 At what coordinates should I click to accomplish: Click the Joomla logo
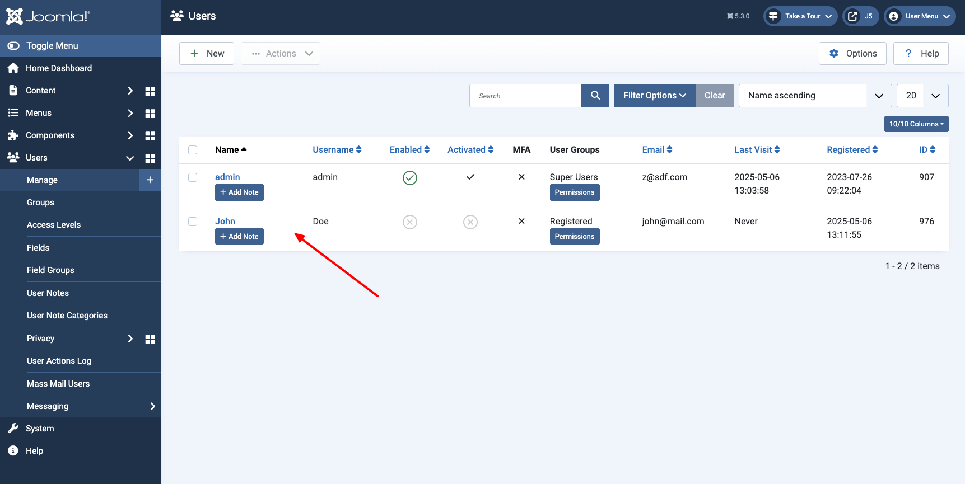(48, 16)
